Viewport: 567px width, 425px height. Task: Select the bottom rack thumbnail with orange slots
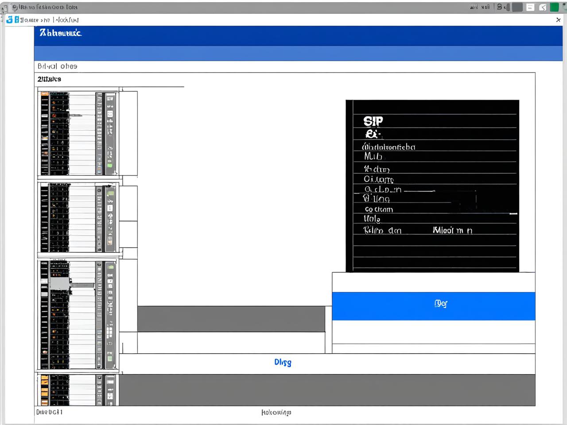(x=79, y=390)
